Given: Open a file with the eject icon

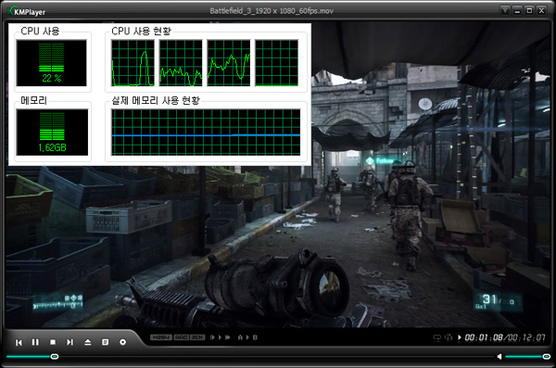Looking at the screenshot, I should click(88, 342).
